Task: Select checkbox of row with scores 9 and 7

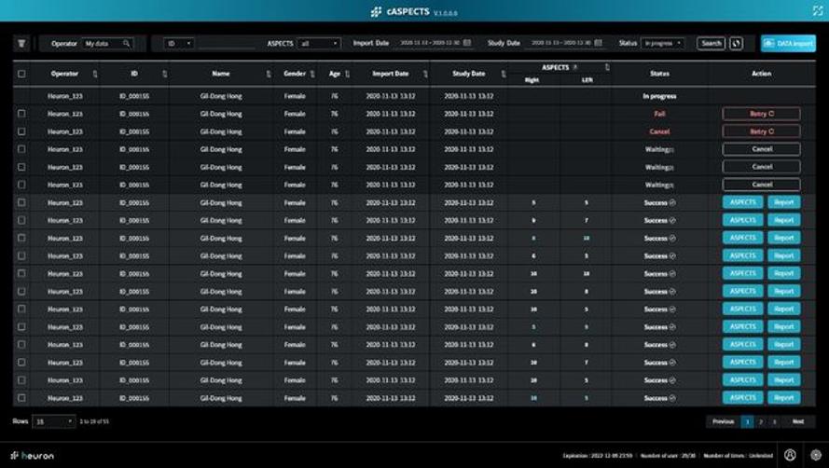Action: pos(21,220)
